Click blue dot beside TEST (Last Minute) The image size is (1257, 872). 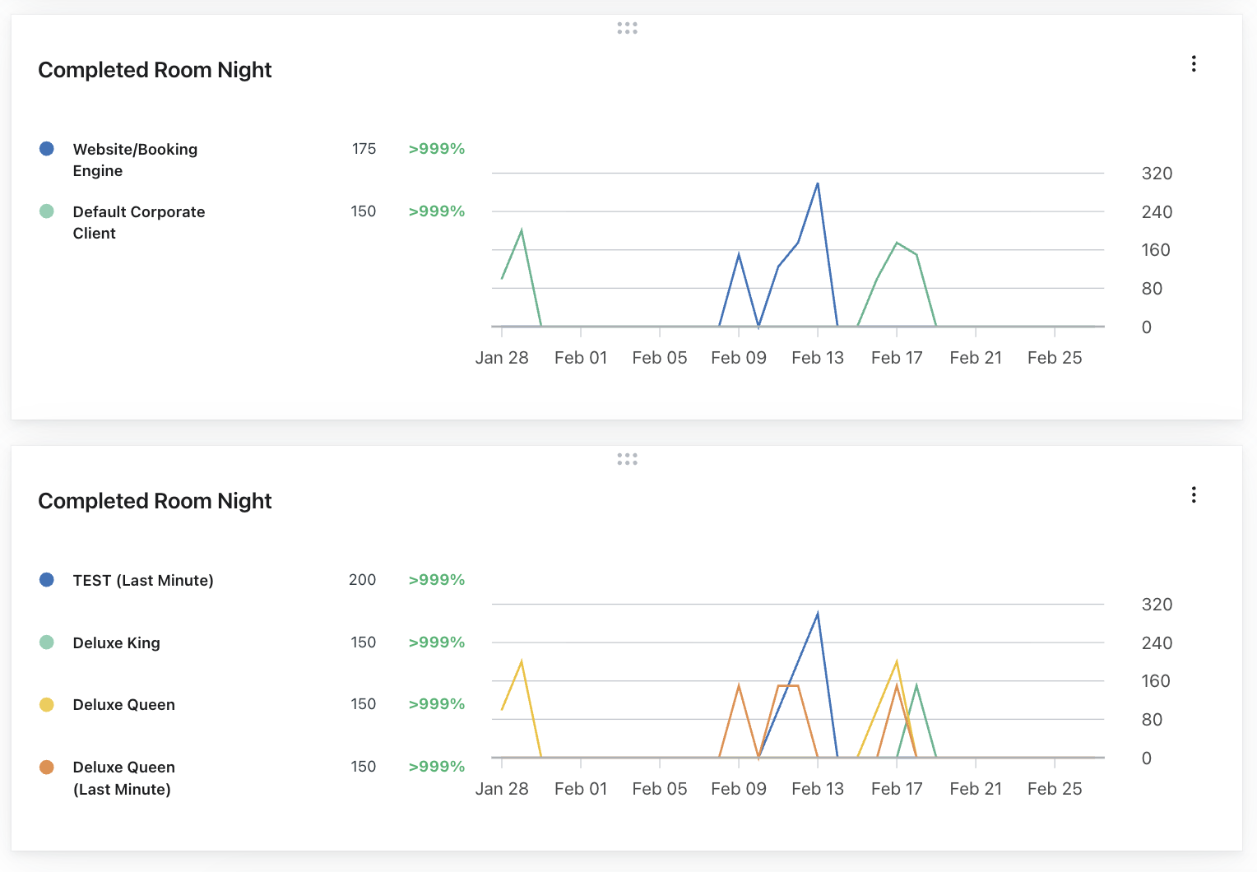[x=47, y=580]
